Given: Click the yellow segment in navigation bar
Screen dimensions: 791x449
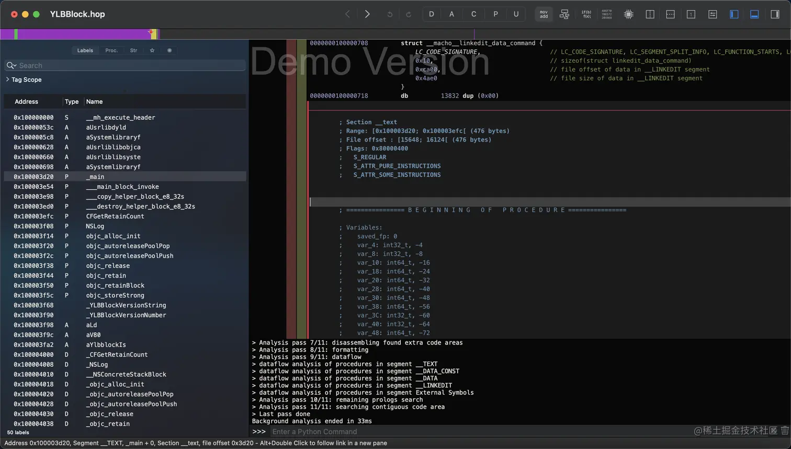Looking at the screenshot, I should 154,34.
